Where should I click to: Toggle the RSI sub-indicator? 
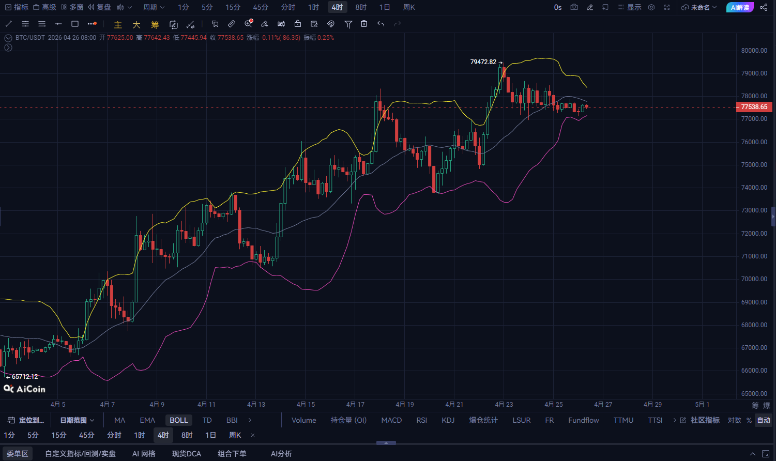422,420
